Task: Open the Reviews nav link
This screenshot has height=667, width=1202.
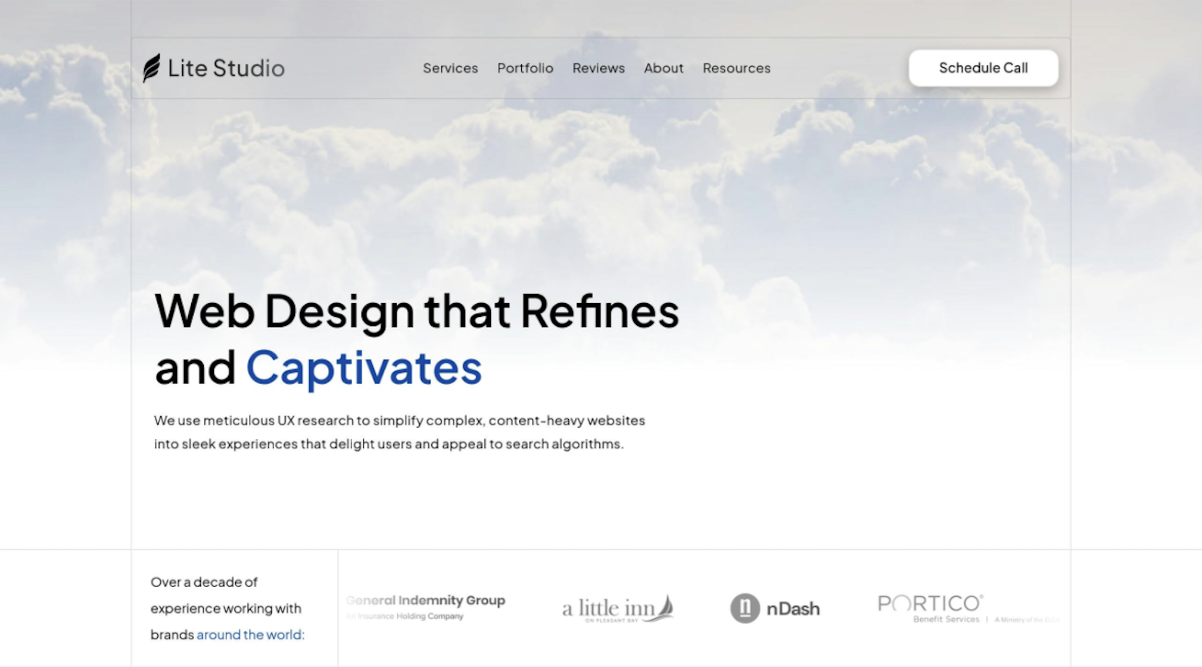Action: coord(598,68)
